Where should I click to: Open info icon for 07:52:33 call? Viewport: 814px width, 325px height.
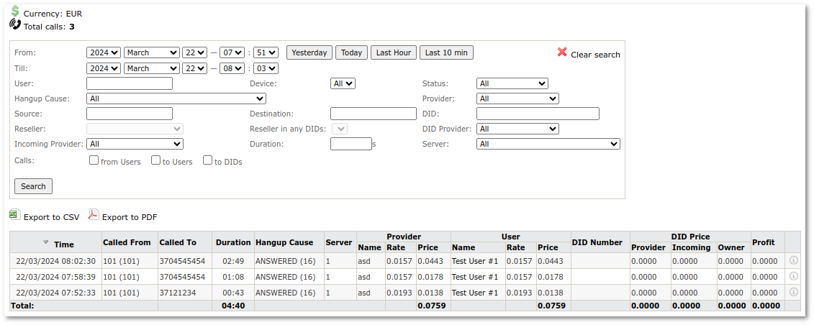click(x=793, y=292)
